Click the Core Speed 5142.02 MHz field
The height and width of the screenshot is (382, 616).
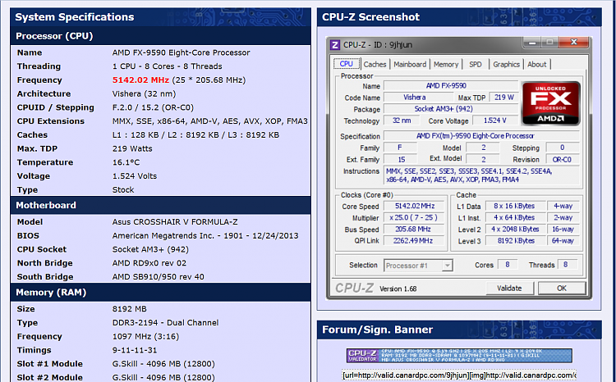pos(415,206)
